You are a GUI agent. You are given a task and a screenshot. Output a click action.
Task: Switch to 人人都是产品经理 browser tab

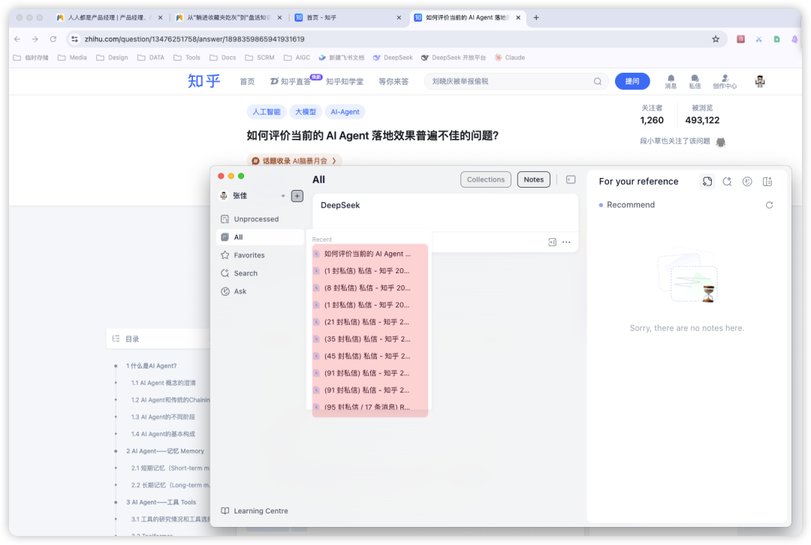tap(109, 17)
